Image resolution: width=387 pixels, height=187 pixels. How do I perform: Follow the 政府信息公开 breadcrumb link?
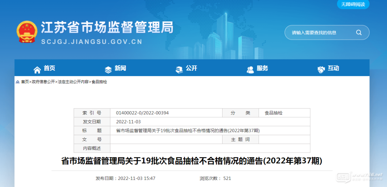click(43, 82)
